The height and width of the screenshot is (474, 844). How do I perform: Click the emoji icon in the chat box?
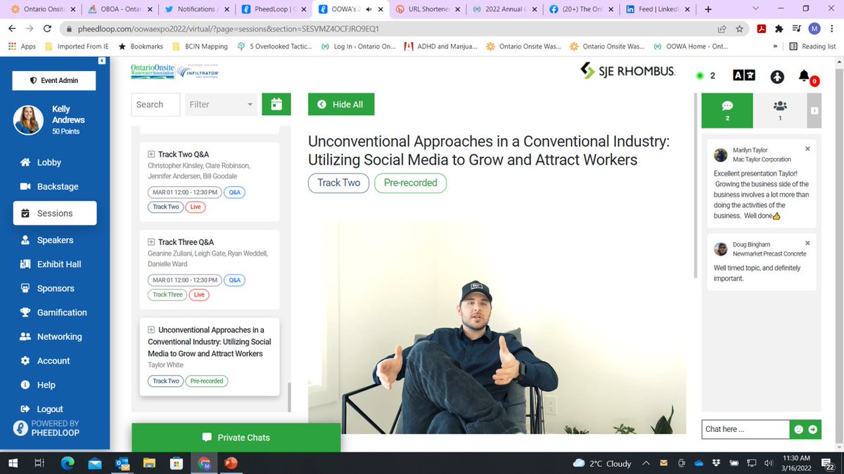pyautogui.click(x=798, y=429)
